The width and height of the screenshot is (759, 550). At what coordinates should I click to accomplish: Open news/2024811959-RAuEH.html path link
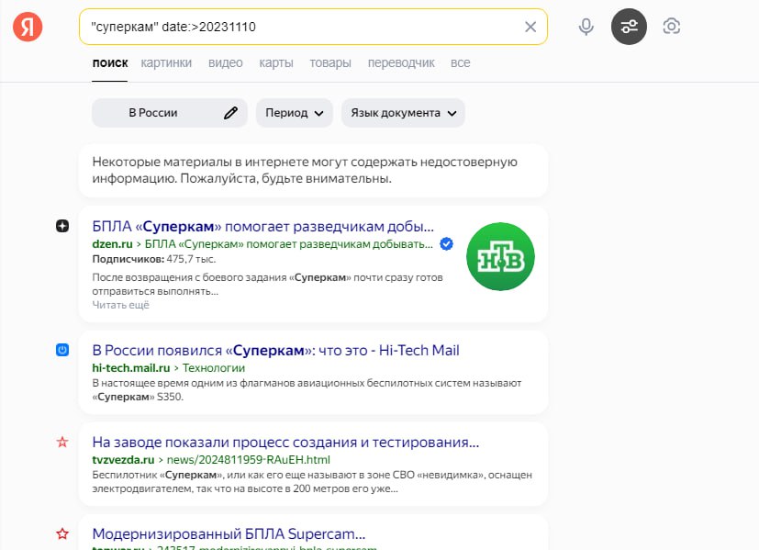tap(249, 459)
